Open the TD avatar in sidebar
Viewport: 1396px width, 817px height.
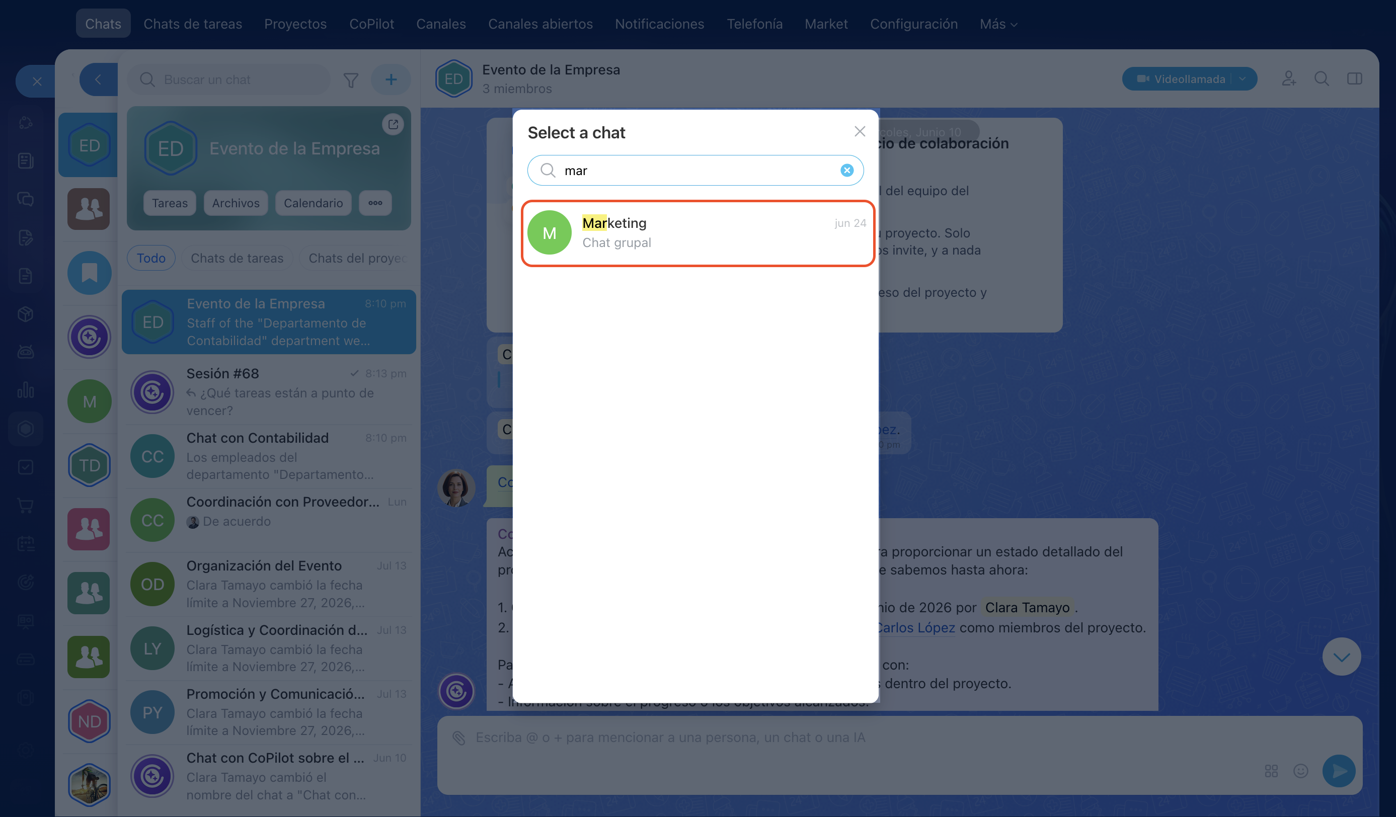[x=89, y=465]
